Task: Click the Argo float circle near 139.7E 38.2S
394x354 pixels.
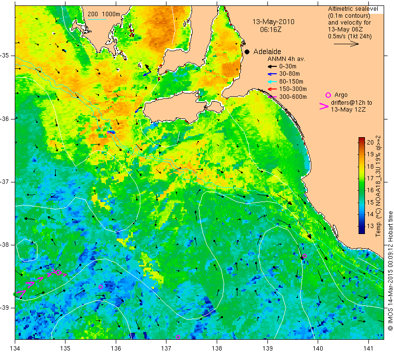Action: pos(304,256)
